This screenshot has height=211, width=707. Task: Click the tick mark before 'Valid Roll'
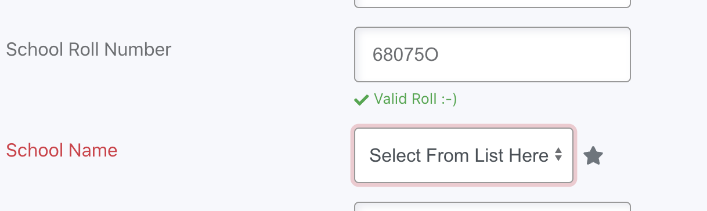(x=361, y=100)
